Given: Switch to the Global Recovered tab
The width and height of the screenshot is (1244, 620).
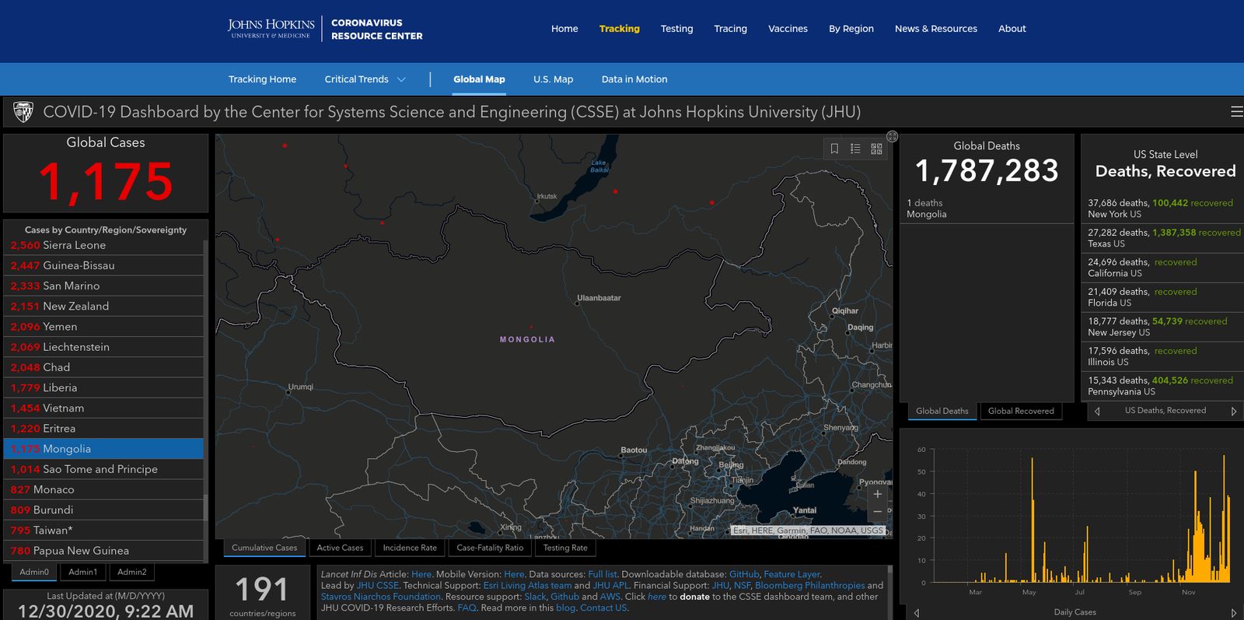Looking at the screenshot, I should (x=1020, y=411).
